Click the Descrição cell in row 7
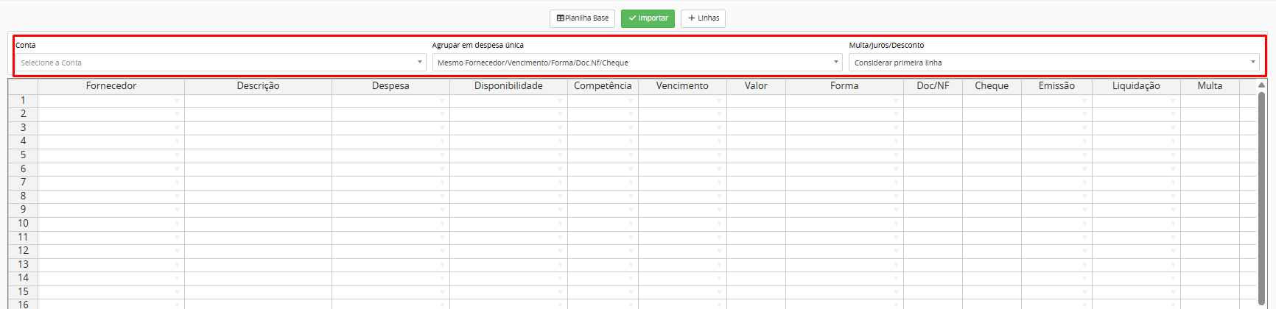This screenshot has width=1276, height=309. (258, 182)
